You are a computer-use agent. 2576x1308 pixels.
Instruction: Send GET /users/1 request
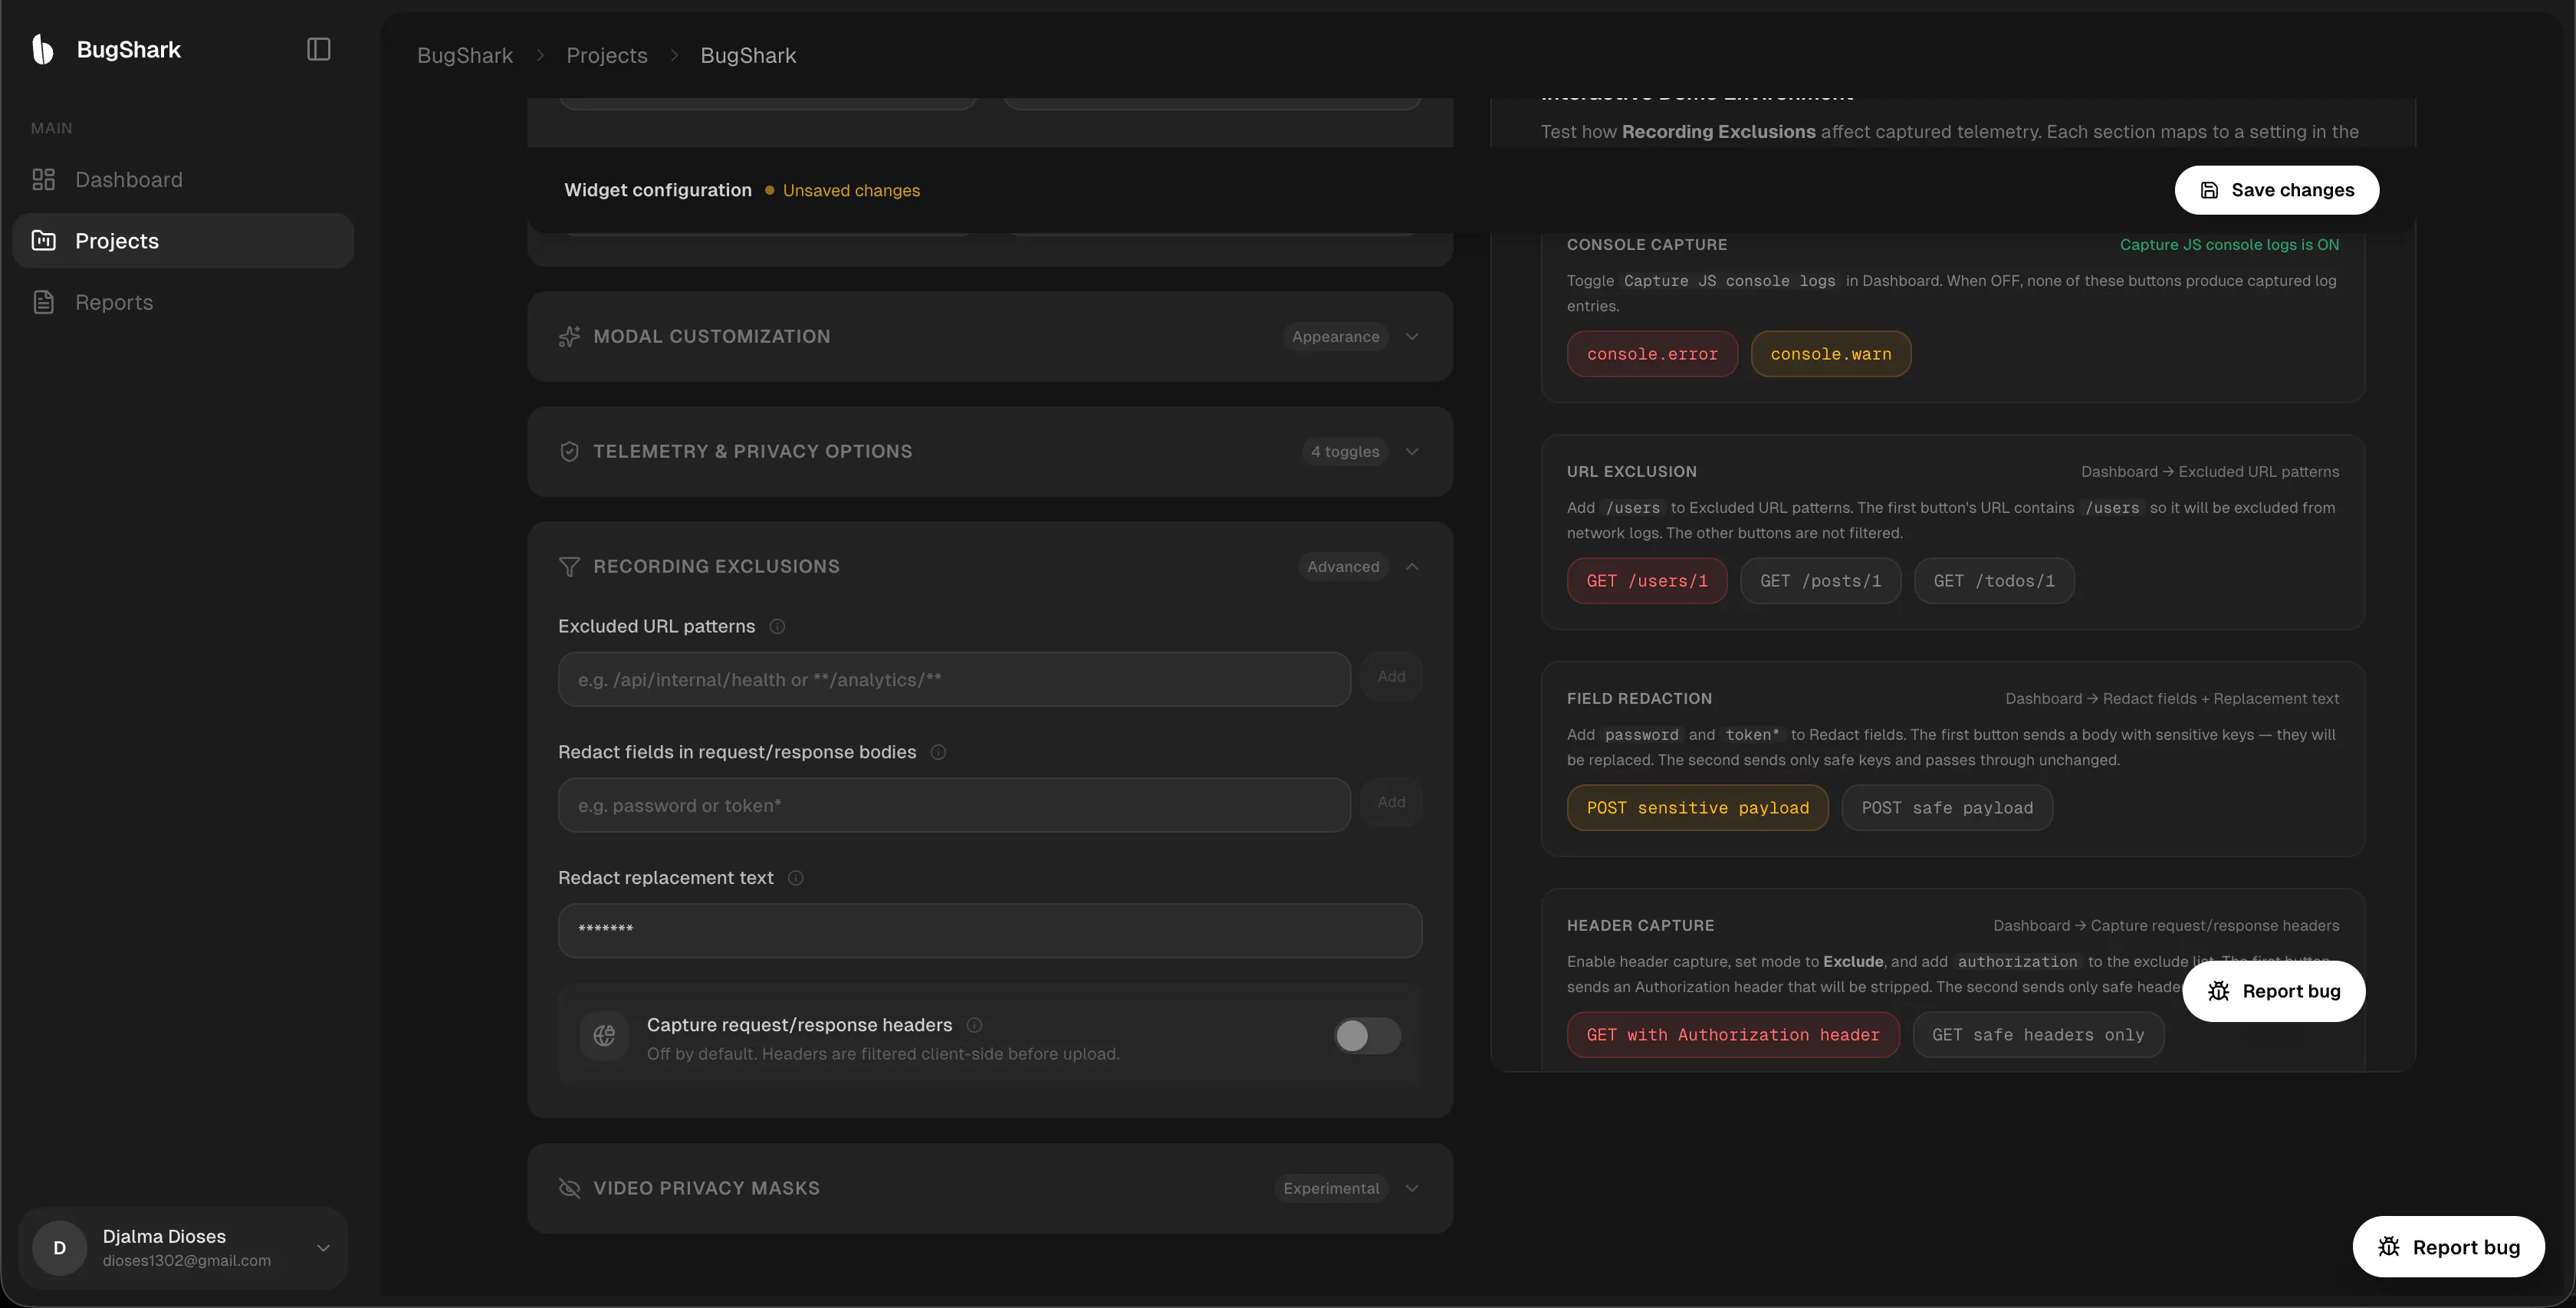(x=1647, y=581)
